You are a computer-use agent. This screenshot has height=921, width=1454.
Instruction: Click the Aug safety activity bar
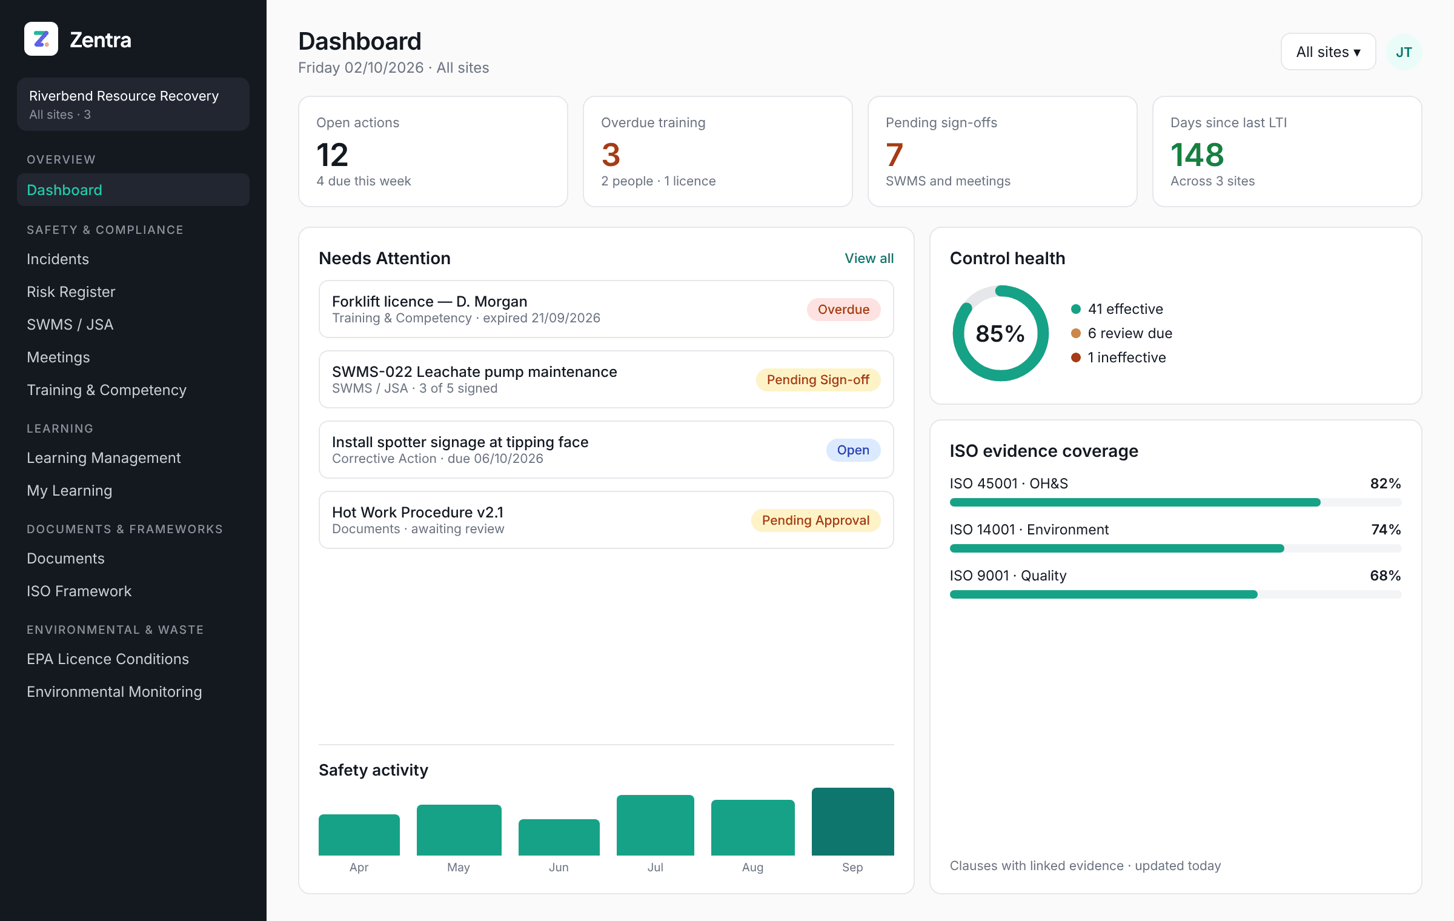point(753,828)
